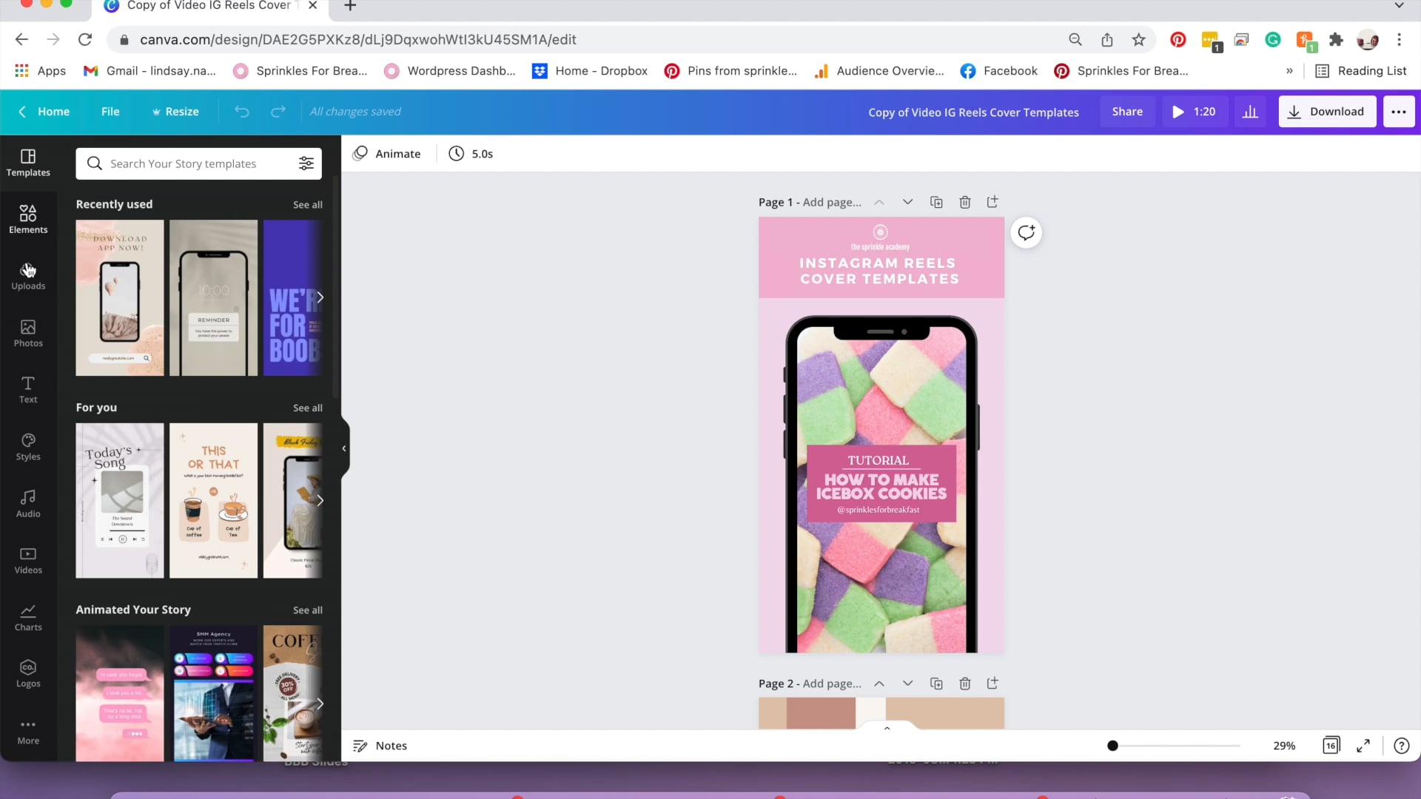
Task: Open the Audio panel
Action: tap(28, 503)
